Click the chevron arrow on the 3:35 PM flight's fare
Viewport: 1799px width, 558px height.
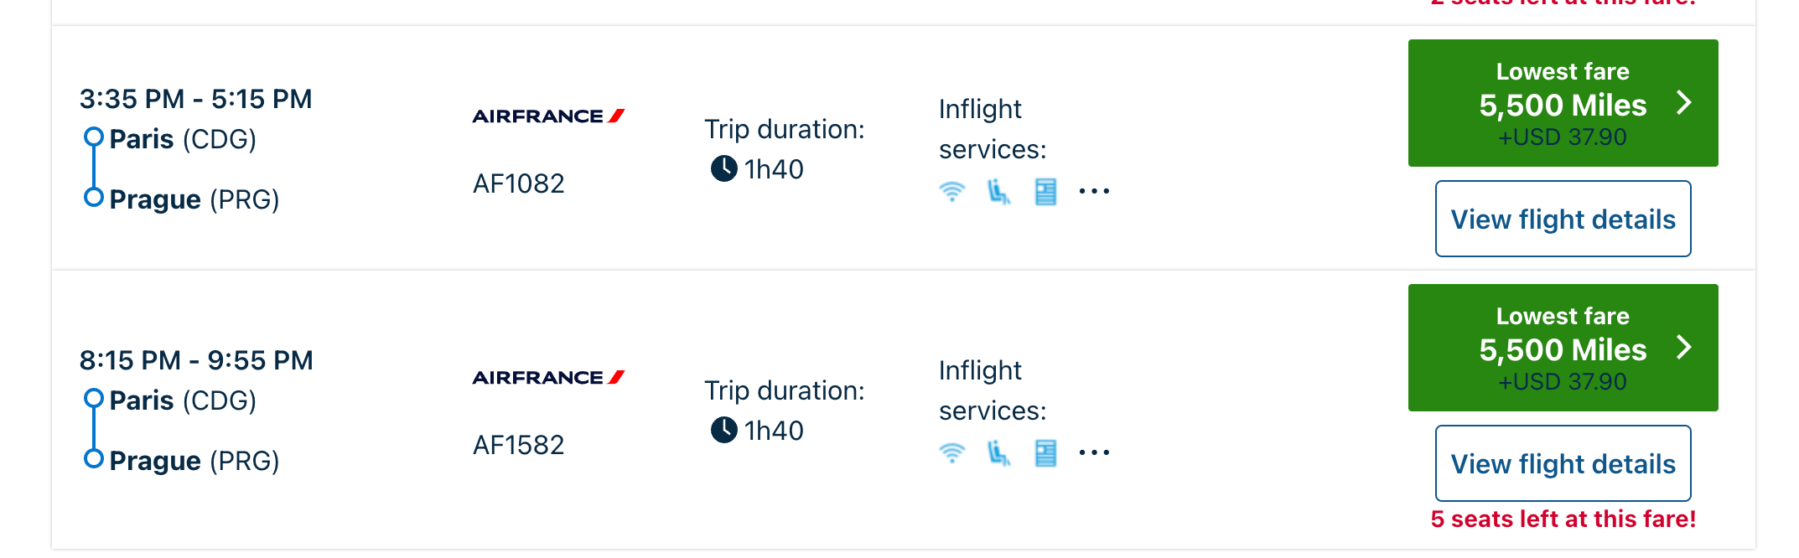(1683, 102)
